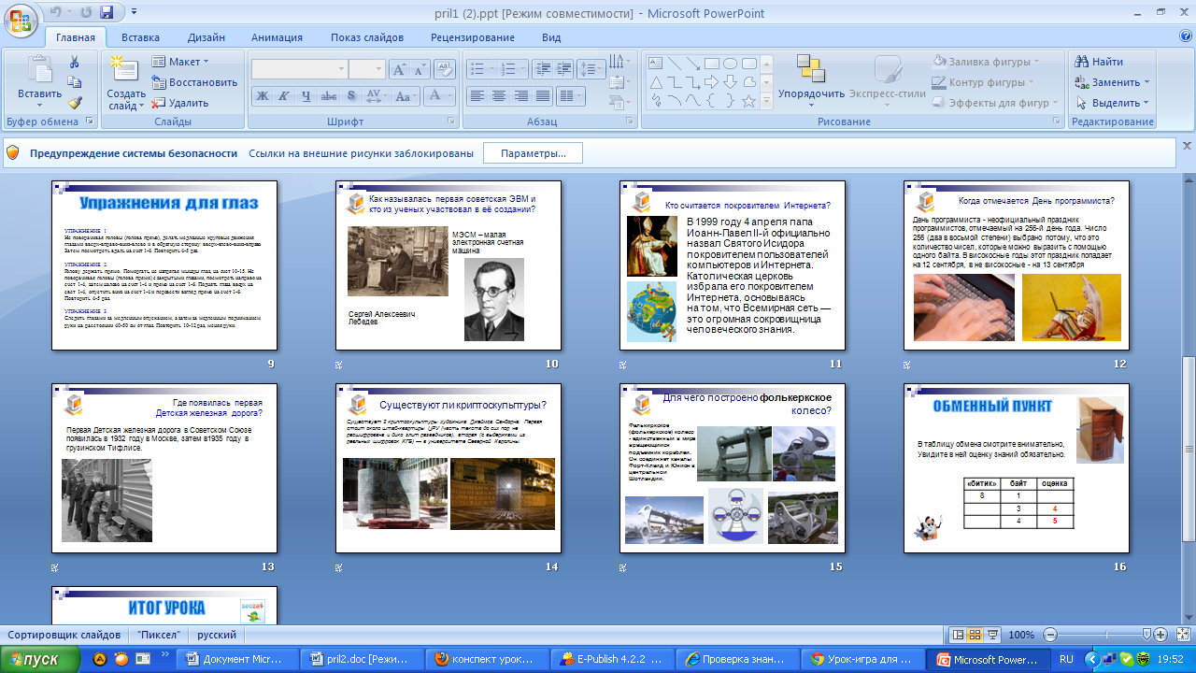Open the Анимация tab
The height and width of the screenshot is (673, 1196).
[277, 37]
